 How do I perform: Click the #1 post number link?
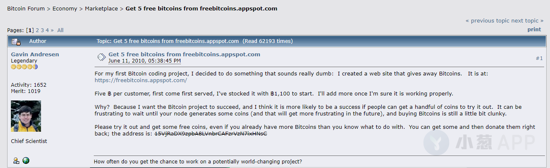click(539, 58)
